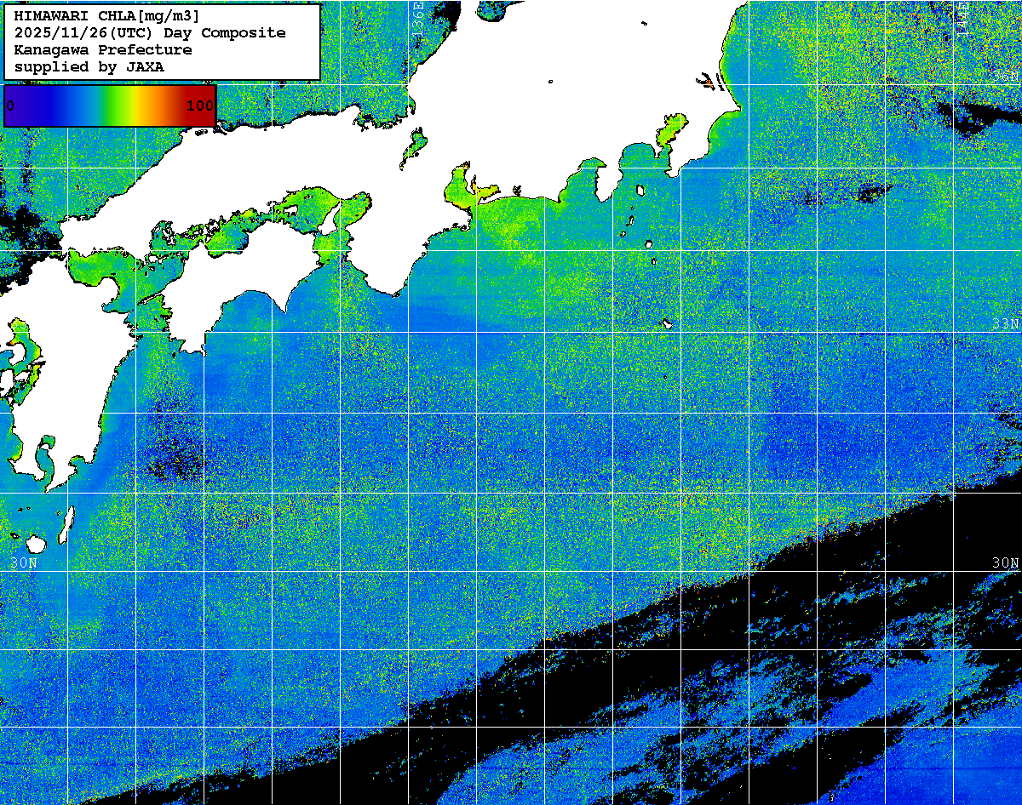Screen dimensions: 1022x805
Task: Click the 2025/11/26(UTC) Day Composite date line
Action: [150, 32]
